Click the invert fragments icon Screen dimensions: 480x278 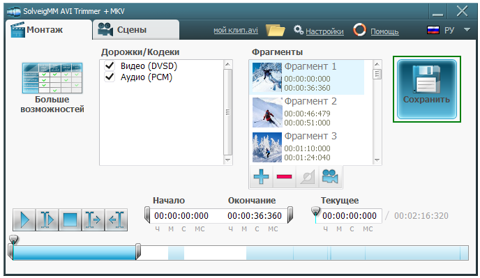click(308, 176)
